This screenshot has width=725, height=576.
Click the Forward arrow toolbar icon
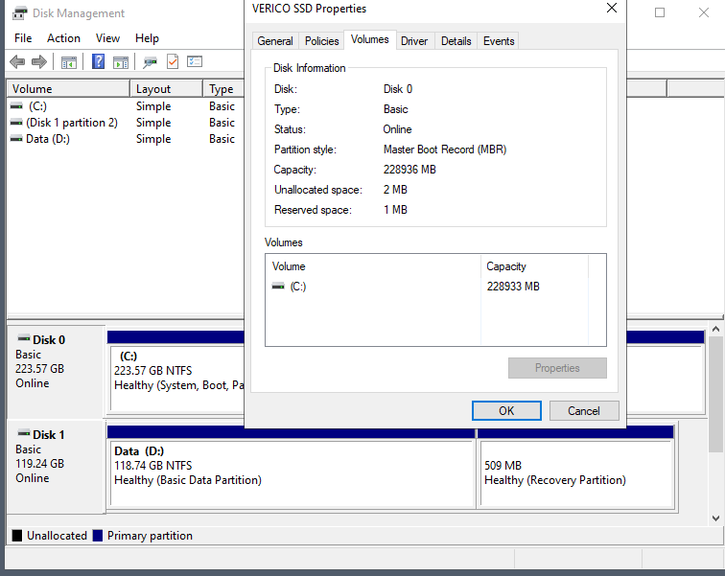(39, 62)
